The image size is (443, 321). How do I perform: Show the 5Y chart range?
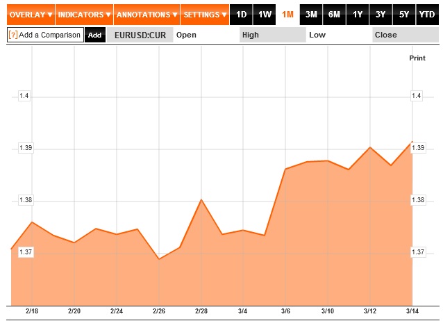(403, 14)
